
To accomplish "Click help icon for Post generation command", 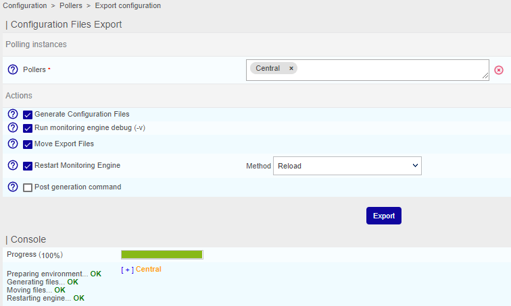I will (12, 187).
